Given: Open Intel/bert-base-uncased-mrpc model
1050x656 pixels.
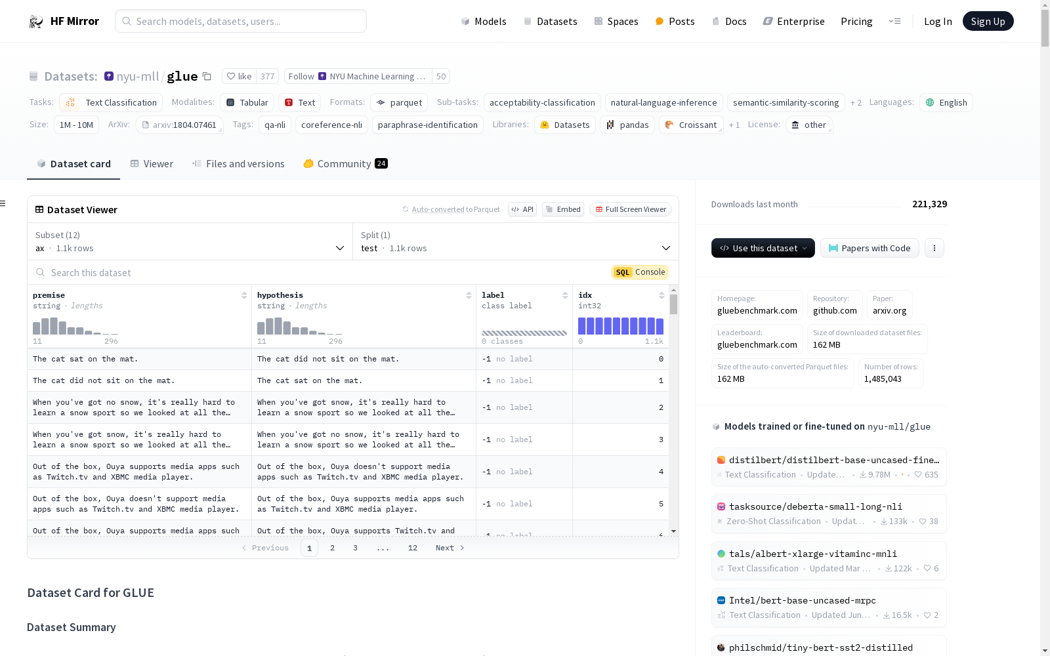Looking at the screenshot, I should (829, 607).
